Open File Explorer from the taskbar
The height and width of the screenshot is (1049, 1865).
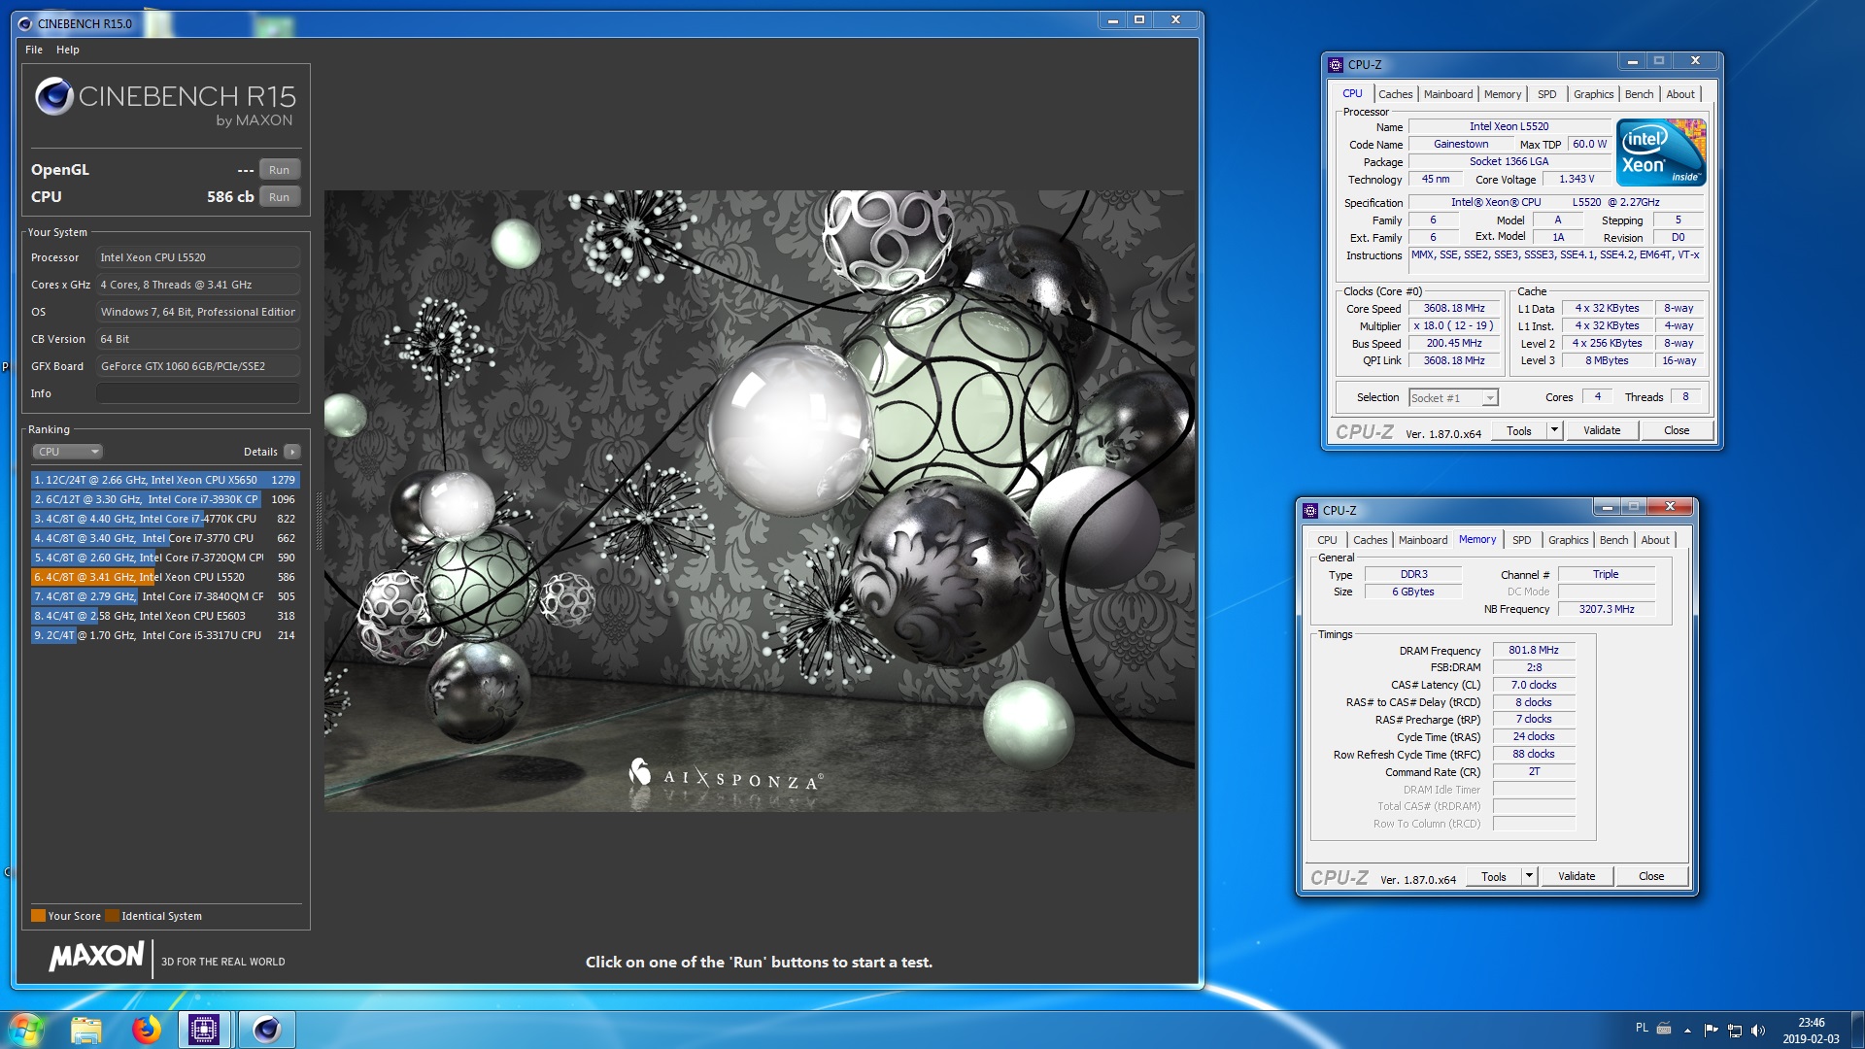click(86, 1030)
